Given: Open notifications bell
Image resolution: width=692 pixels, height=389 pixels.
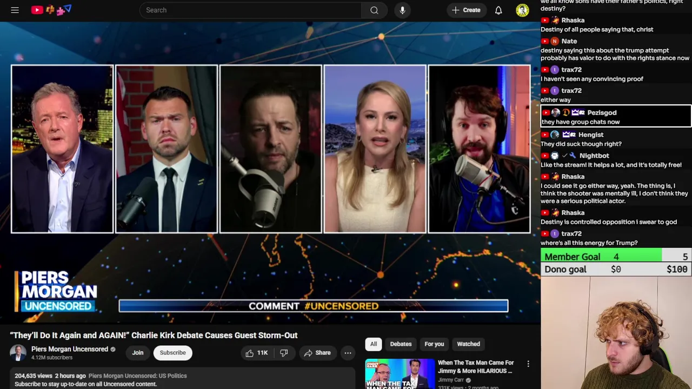Looking at the screenshot, I should (x=498, y=10).
